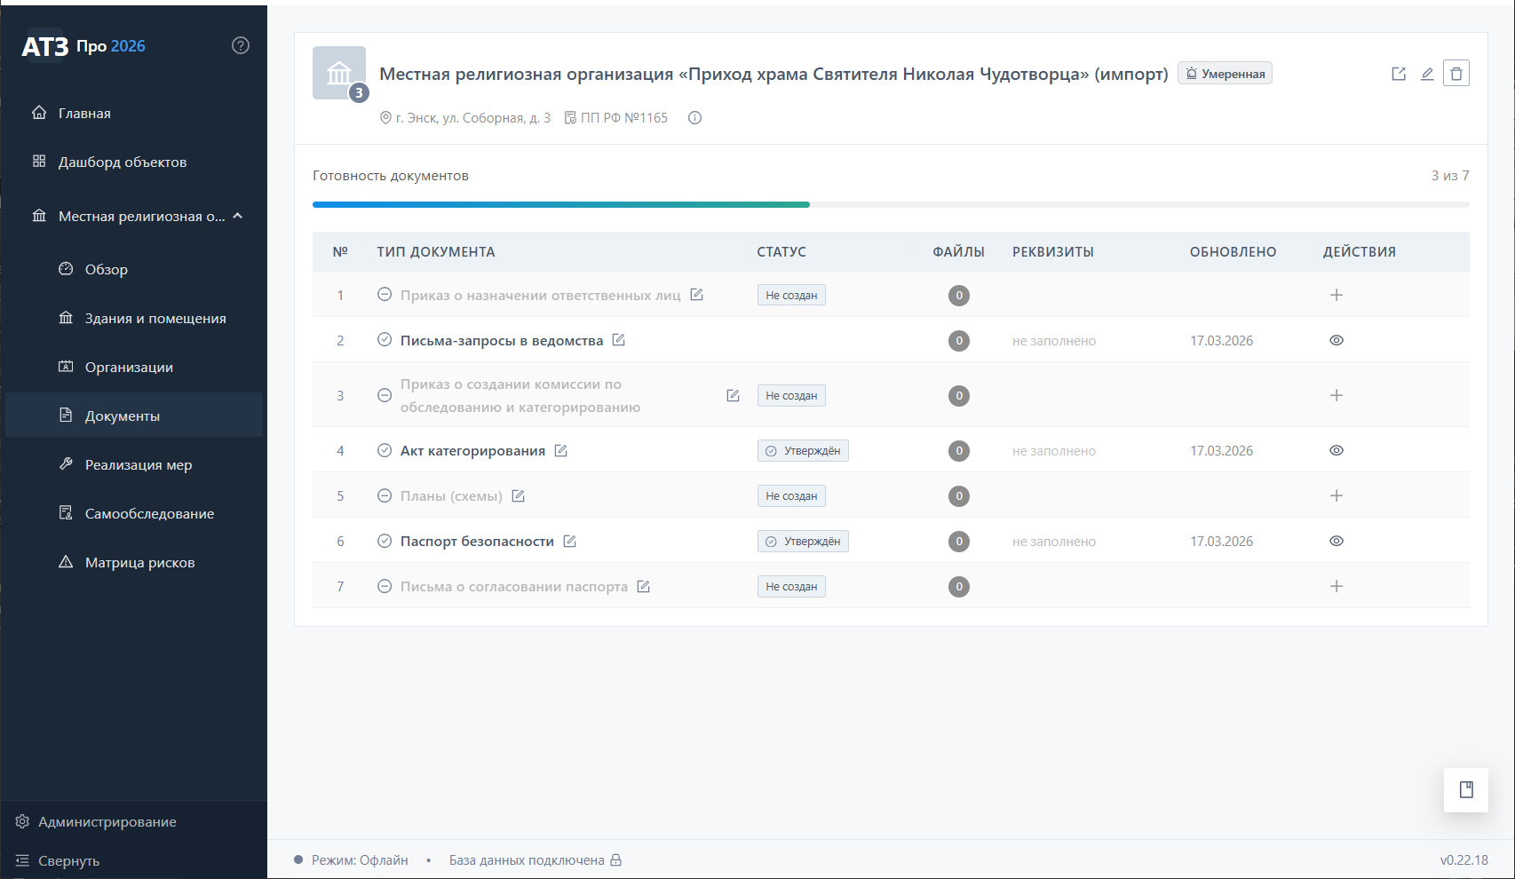Edit the object with pencil icon
1515x879 pixels.
click(x=1427, y=74)
